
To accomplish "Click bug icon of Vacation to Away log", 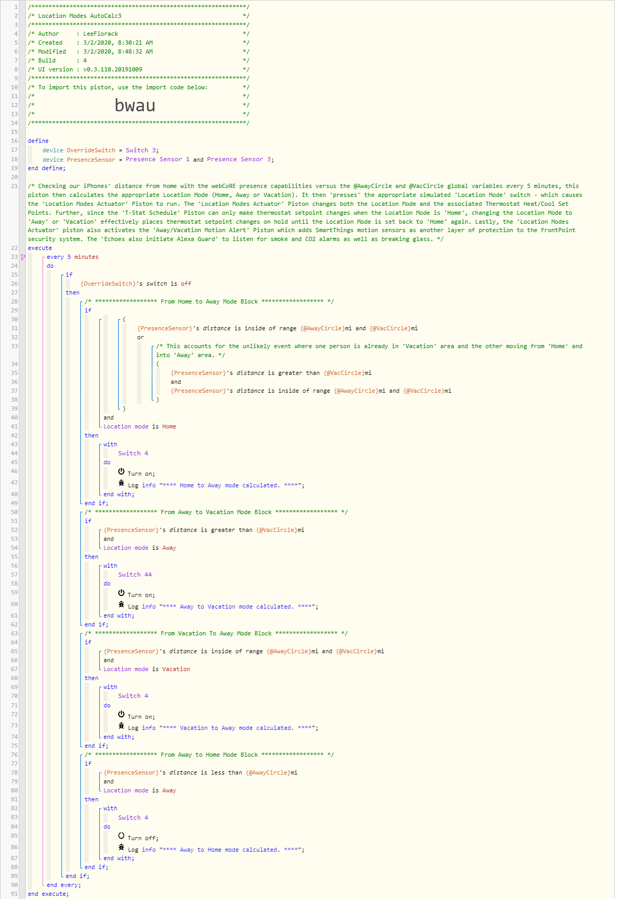I will pyautogui.click(x=121, y=726).
